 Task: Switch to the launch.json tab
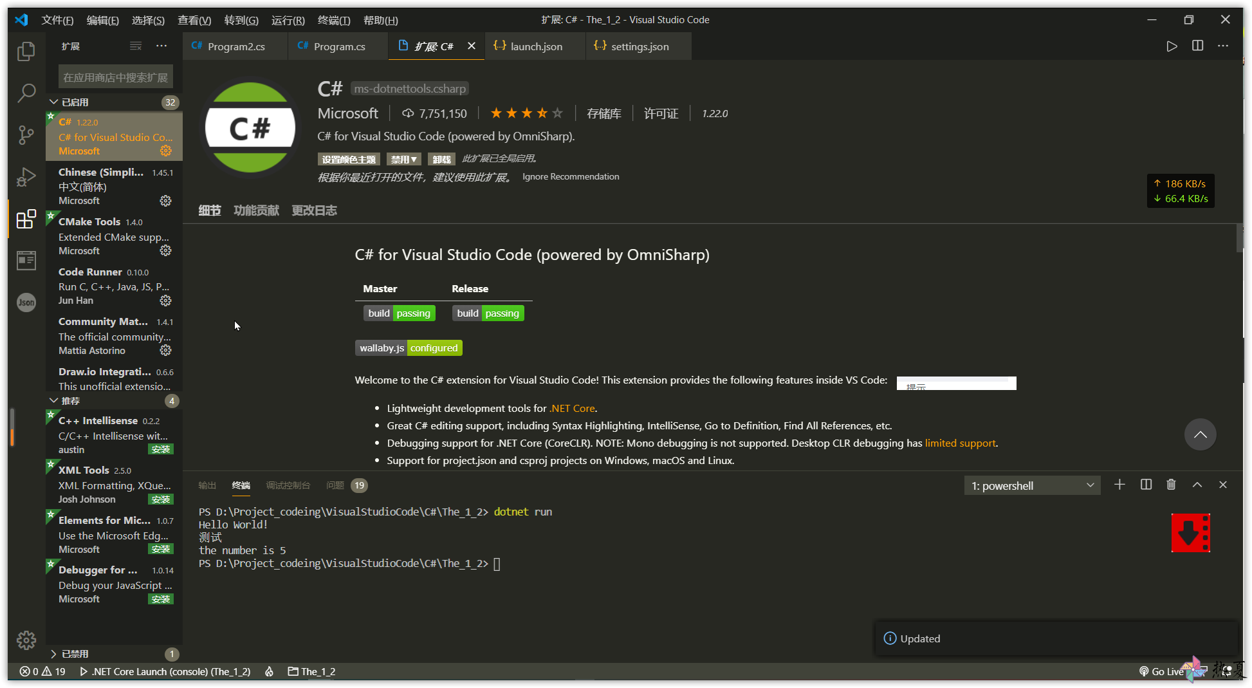click(x=535, y=46)
